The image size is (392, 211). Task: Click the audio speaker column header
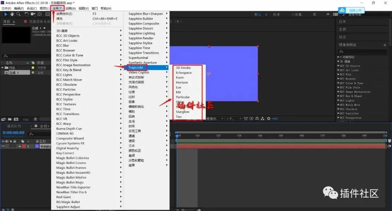[x=7, y=141]
